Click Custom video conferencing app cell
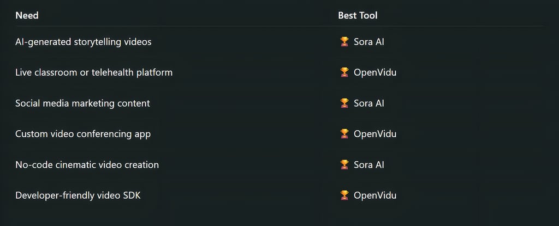The width and height of the screenshot is (559, 226). tap(83, 134)
